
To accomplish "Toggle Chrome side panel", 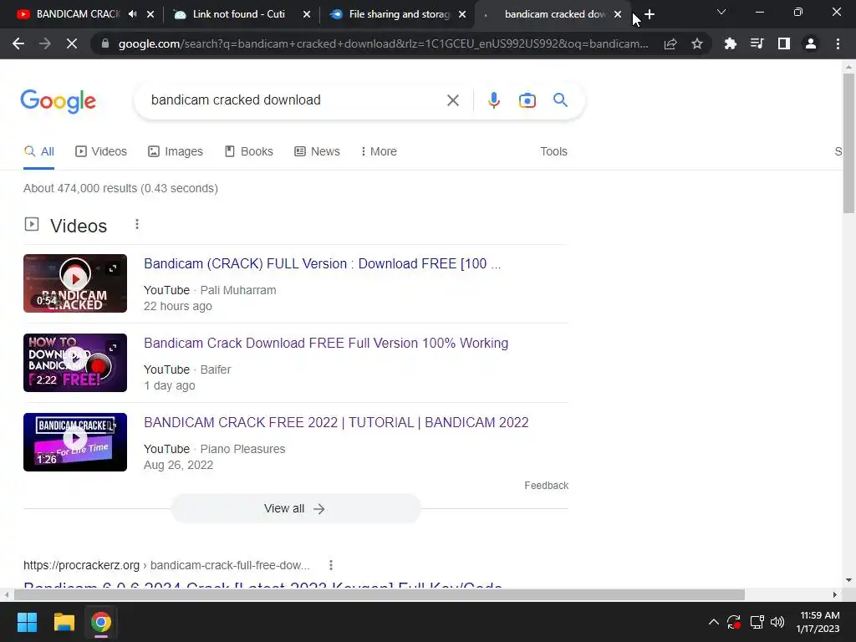I will click(784, 43).
